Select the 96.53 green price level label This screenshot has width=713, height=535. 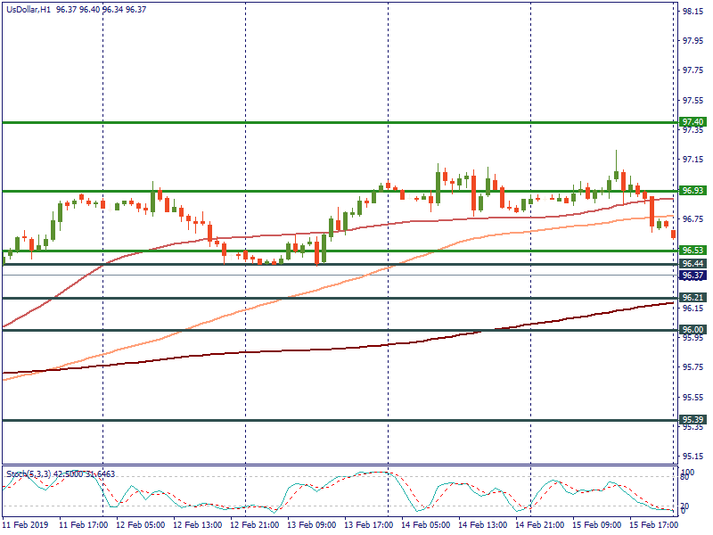[693, 251]
